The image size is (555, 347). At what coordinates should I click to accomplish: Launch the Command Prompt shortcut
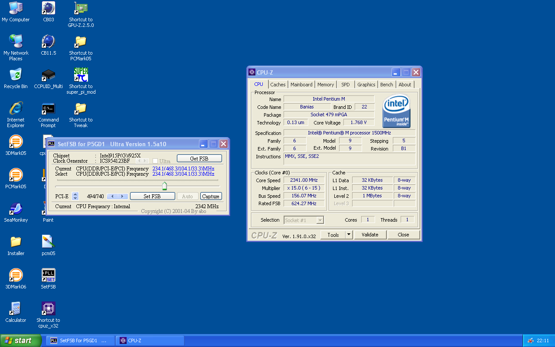tap(48, 115)
